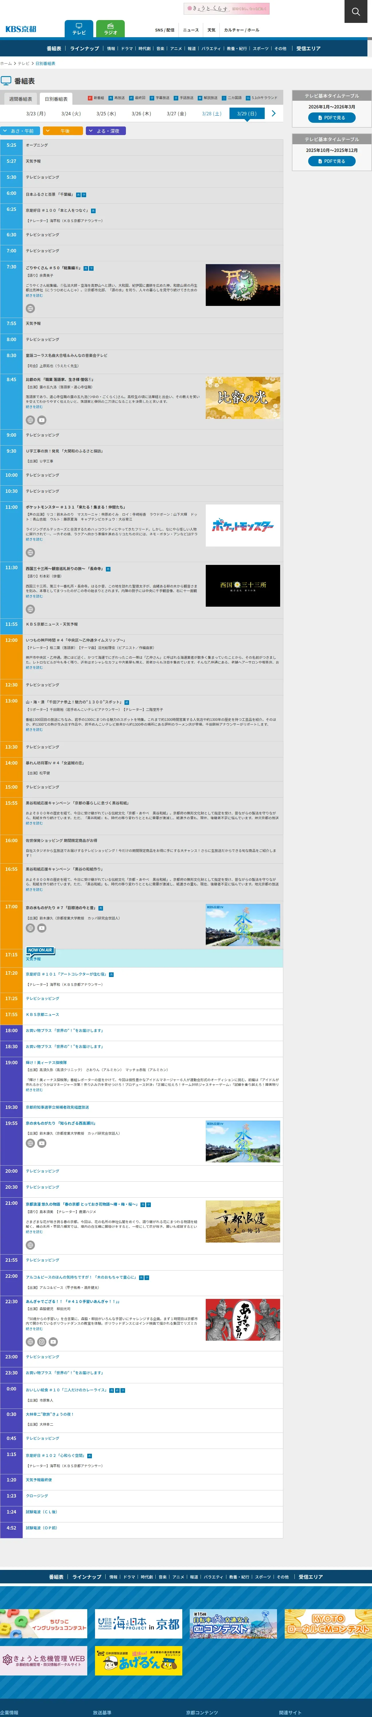
Task: Switch to the 週間番組表 tab
Action: 20,99
